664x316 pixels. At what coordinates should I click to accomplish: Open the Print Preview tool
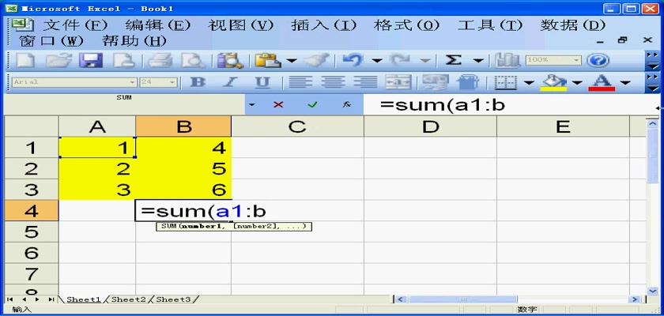192,60
